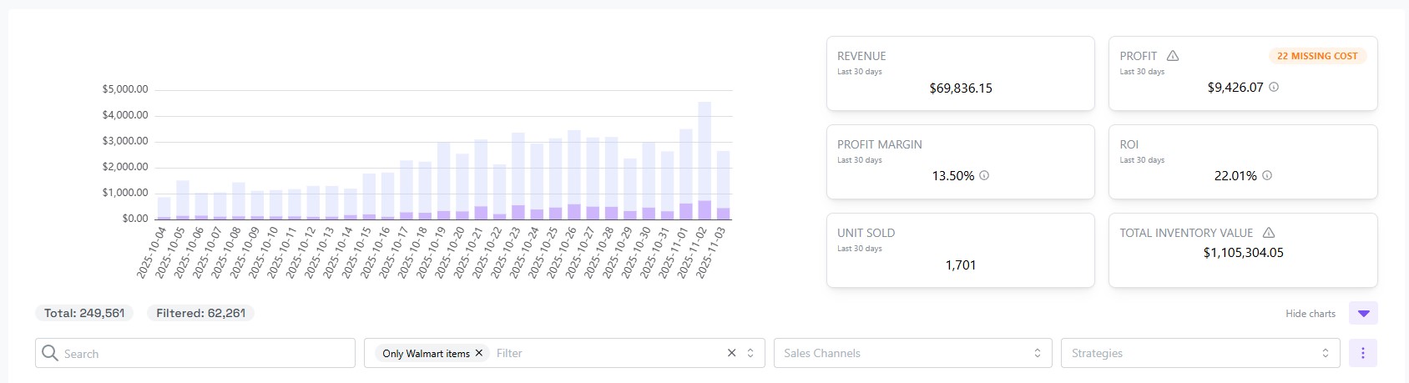The height and width of the screenshot is (383, 1409).
Task: Click the Profit value $9,426.07
Action: (x=1235, y=87)
